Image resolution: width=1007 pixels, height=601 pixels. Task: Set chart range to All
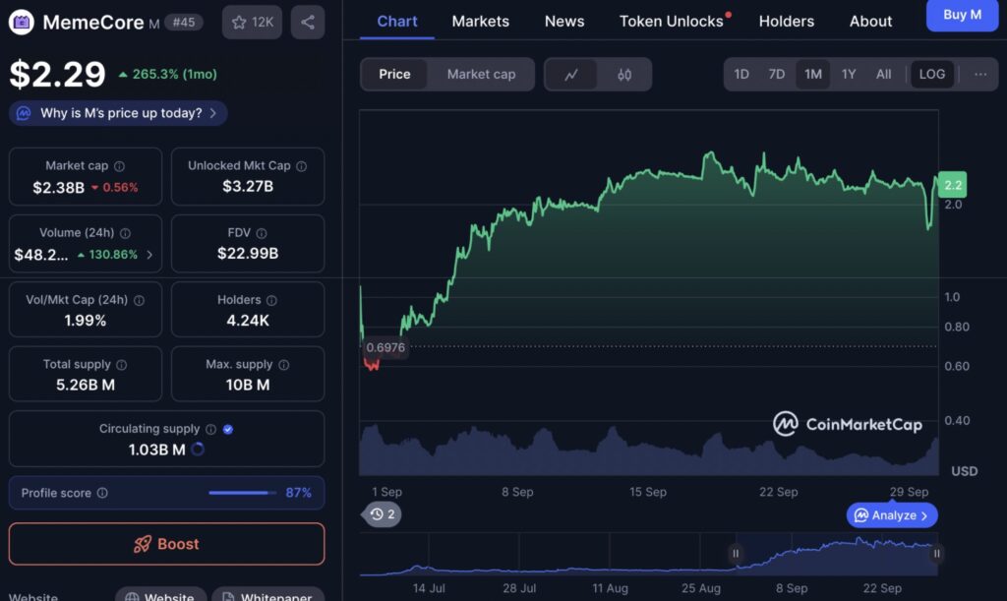click(x=884, y=75)
